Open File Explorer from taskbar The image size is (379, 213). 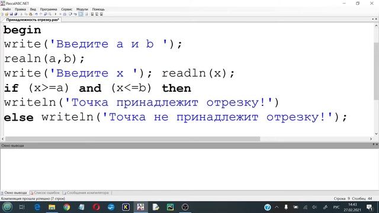[52, 207]
